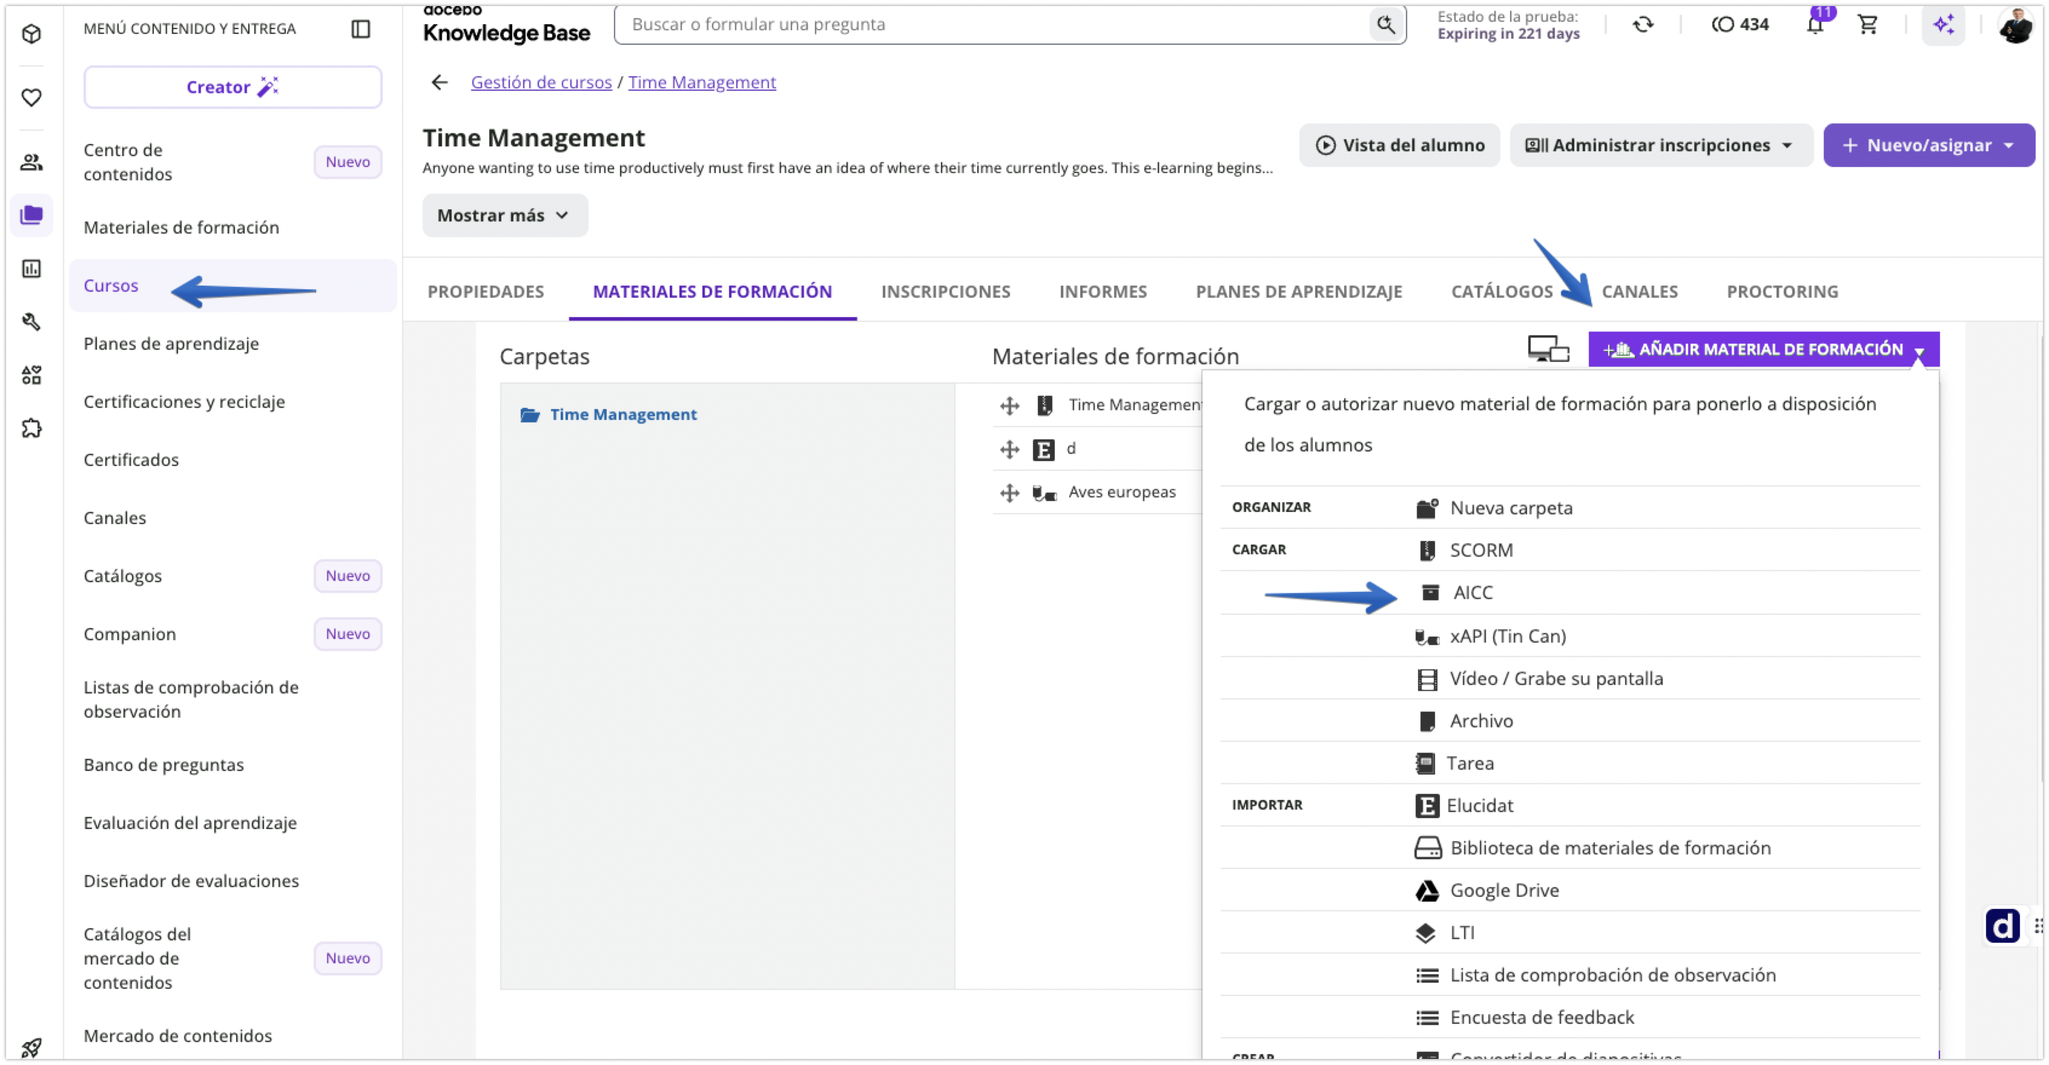Open the reports chart icon in rail
The height and width of the screenshot is (1065, 2049).
point(31,269)
